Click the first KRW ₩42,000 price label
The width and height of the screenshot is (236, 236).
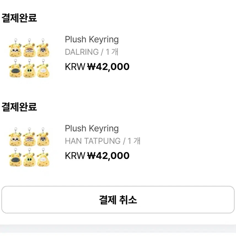97,66
